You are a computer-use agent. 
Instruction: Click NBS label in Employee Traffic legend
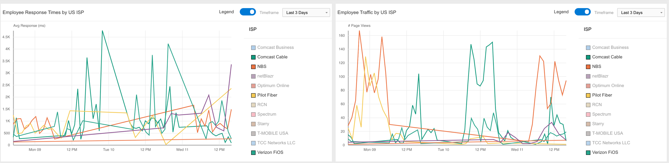coord(596,66)
